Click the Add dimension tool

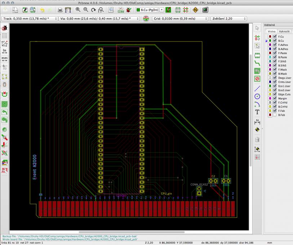257,121
